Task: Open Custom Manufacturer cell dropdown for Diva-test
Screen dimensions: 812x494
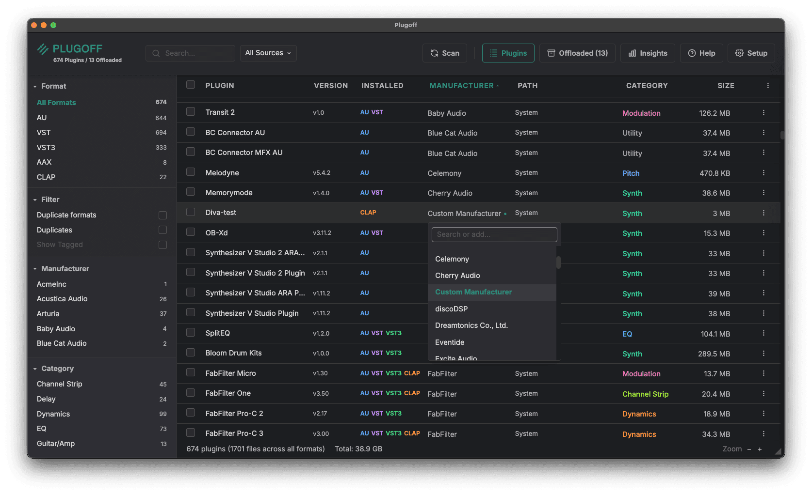Action: pyautogui.click(x=467, y=214)
